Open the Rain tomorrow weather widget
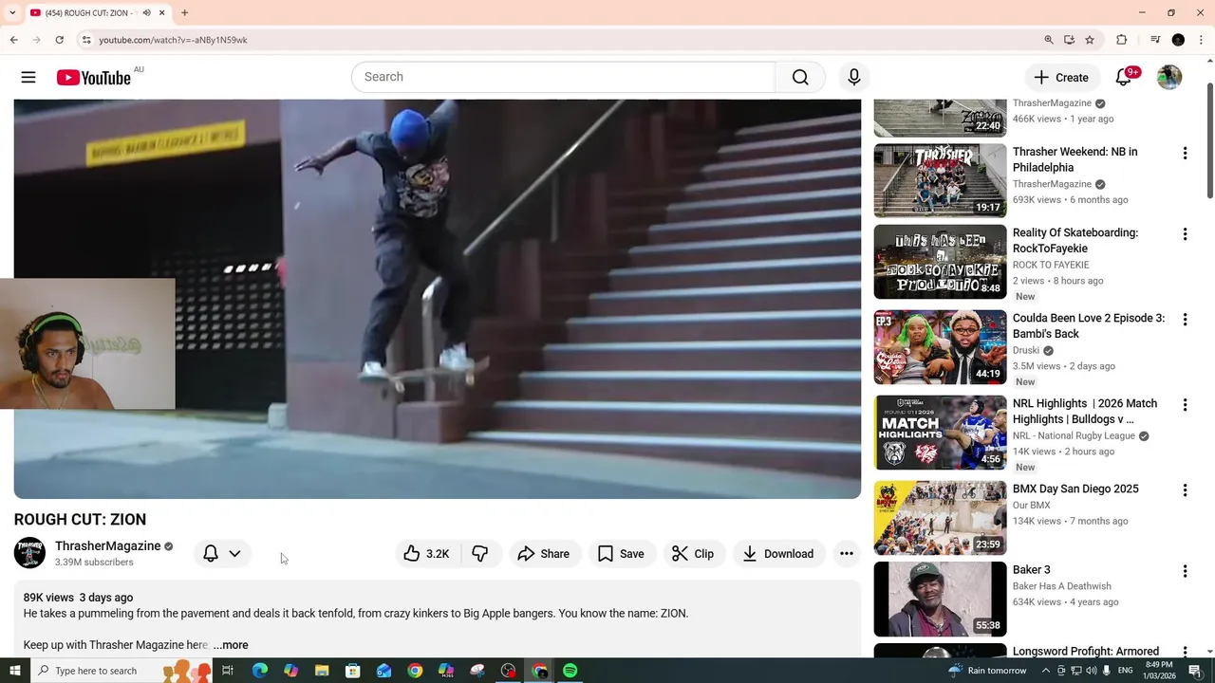 (x=987, y=671)
